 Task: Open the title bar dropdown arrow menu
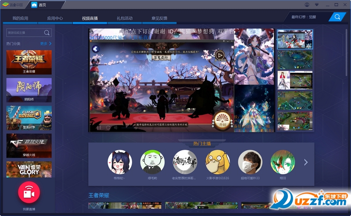pyautogui.click(x=316, y=4)
